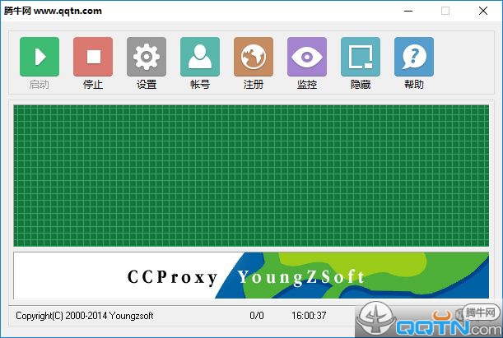Screen dimensions: 503x338
Task: Click the green Start (启动) play icon
Action: tap(40, 57)
